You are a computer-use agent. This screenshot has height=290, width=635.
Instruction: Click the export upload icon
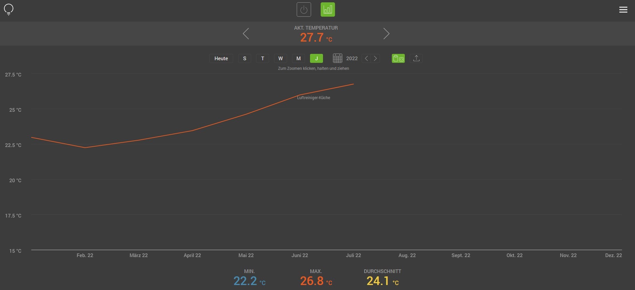pyautogui.click(x=416, y=59)
